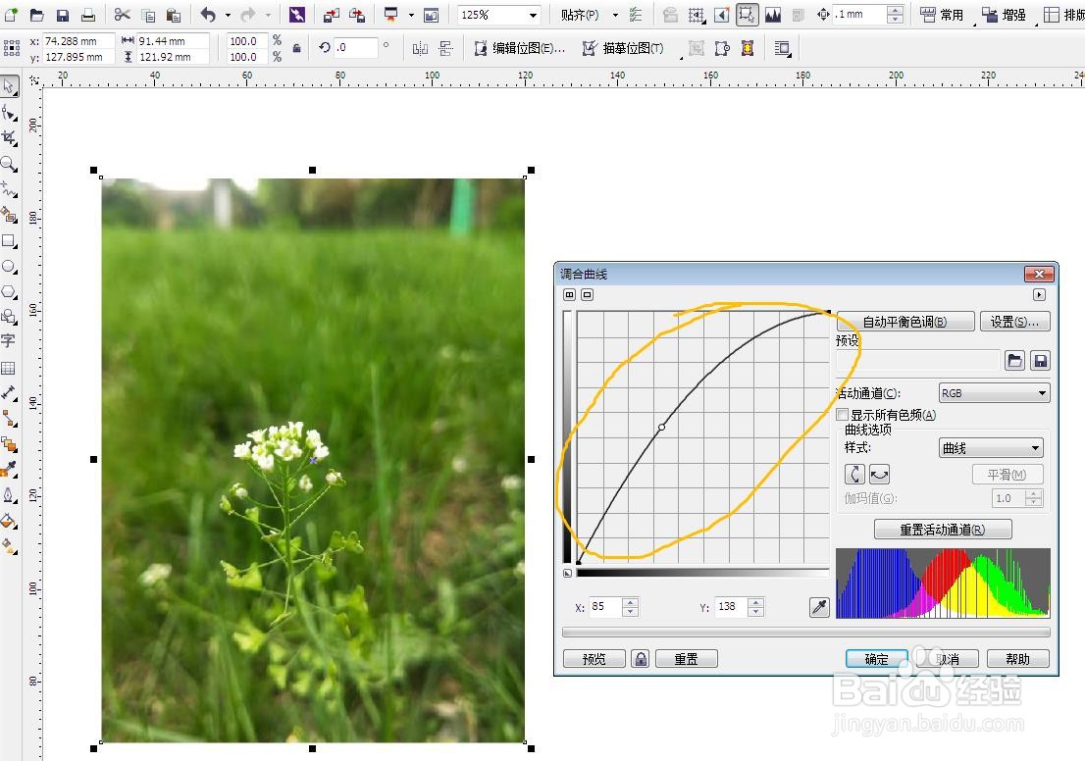The image size is (1085, 761).
Task: Pick the Text tool (字)
Action: 8,340
